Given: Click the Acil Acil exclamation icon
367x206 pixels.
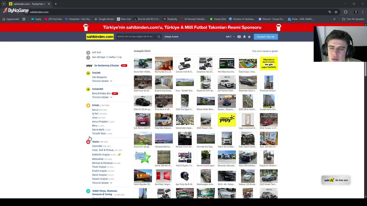Looking at the screenshot, I should 88,53.
